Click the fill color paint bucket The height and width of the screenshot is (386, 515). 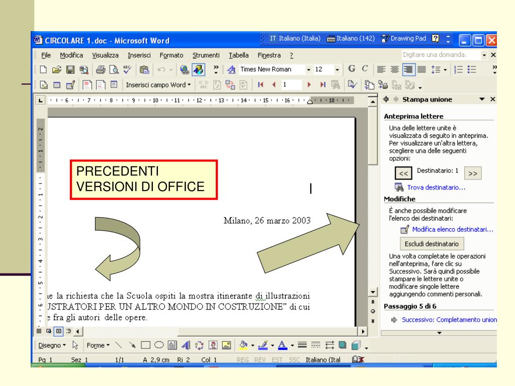(x=244, y=345)
